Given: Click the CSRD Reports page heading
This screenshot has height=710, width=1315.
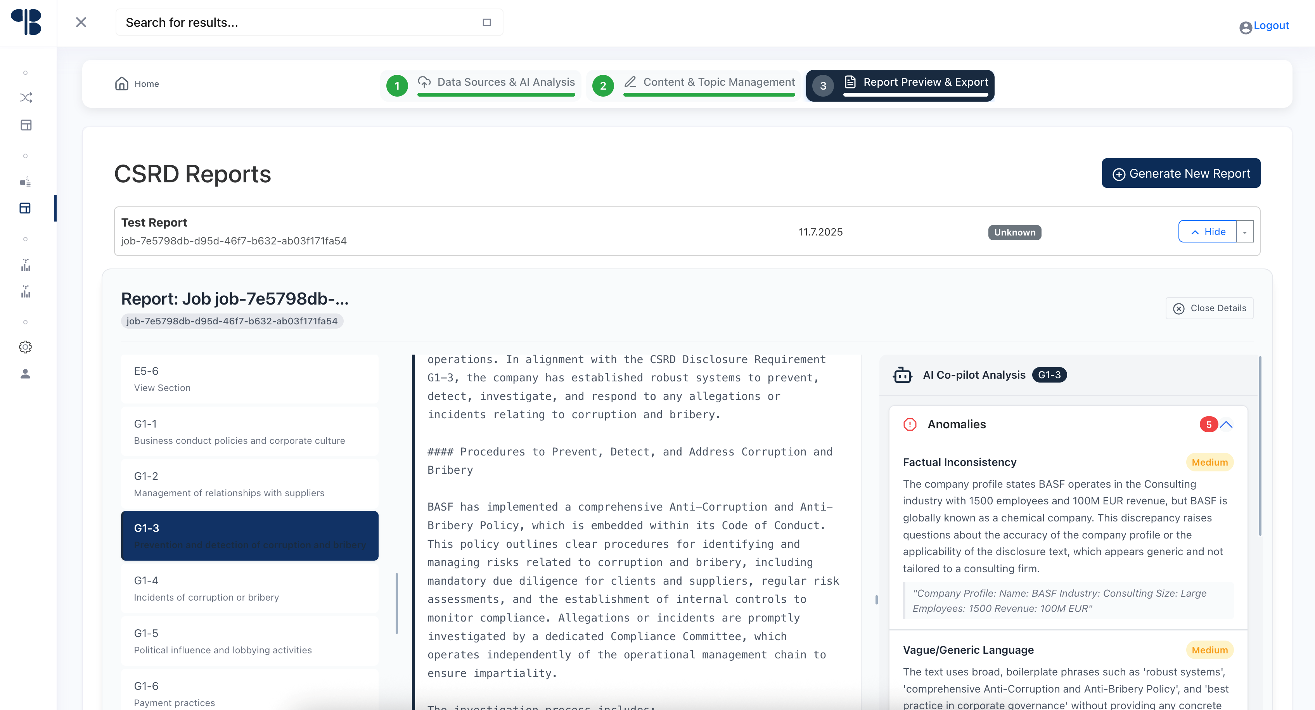Looking at the screenshot, I should point(192,174).
